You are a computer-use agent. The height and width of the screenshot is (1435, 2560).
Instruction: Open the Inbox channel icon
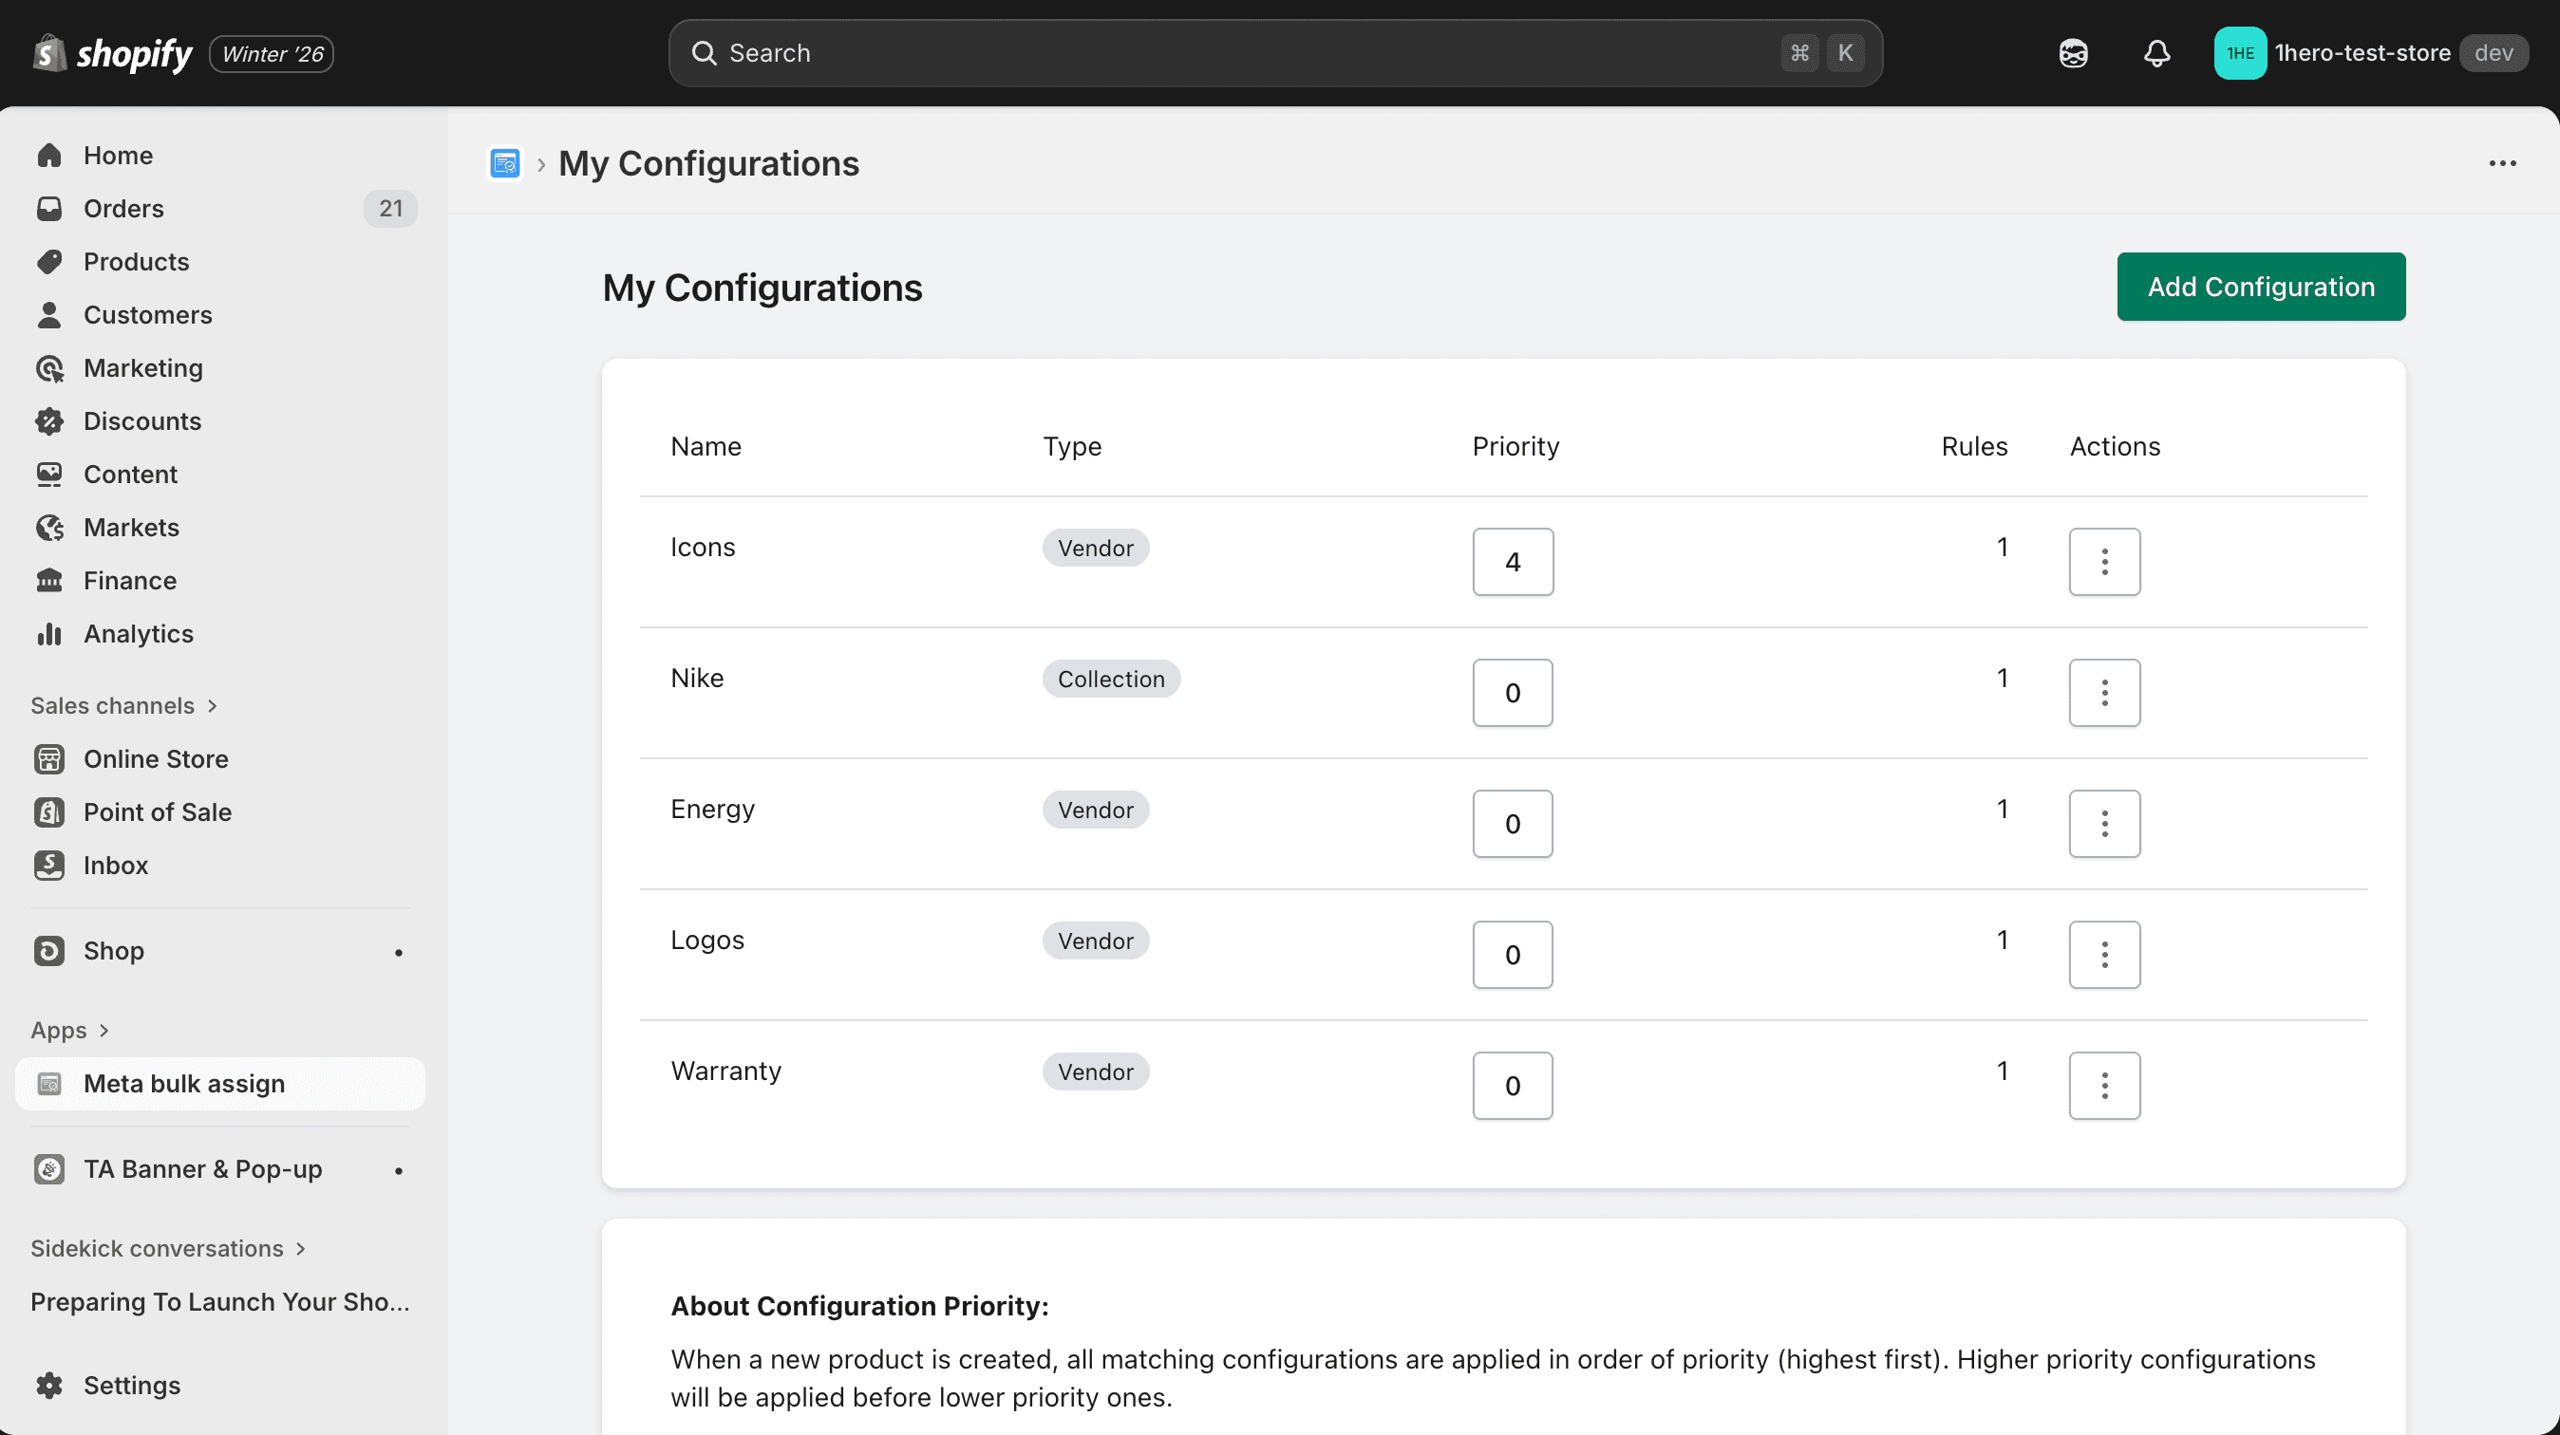[x=48, y=865]
